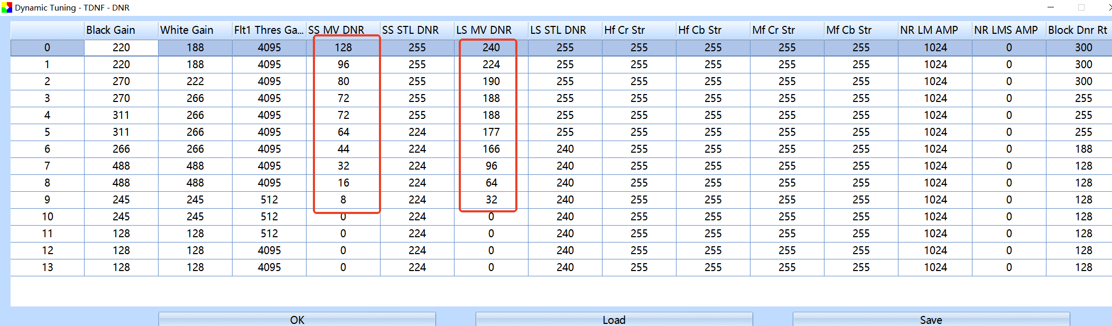The height and width of the screenshot is (326, 1112).
Task: Click the application icon in title bar
Action: [x=6, y=7]
